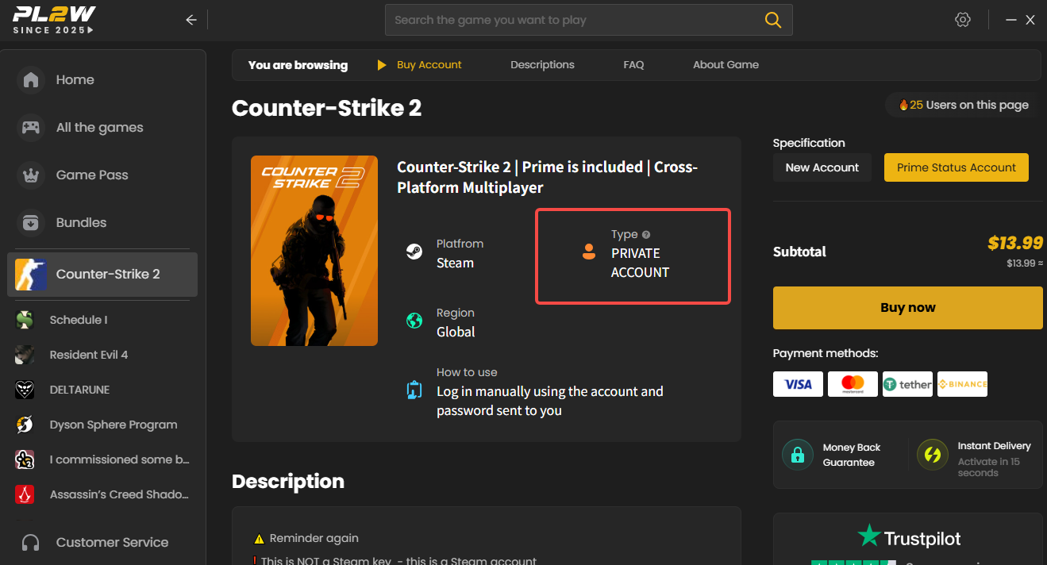This screenshot has width=1047, height=565.
Task: Click the How to use clipboard icon
Action: coord(414,390)
